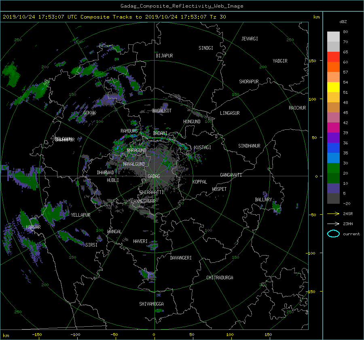Click the DHARWAD city label
364x340 pixels.
[x=106, y=173]
